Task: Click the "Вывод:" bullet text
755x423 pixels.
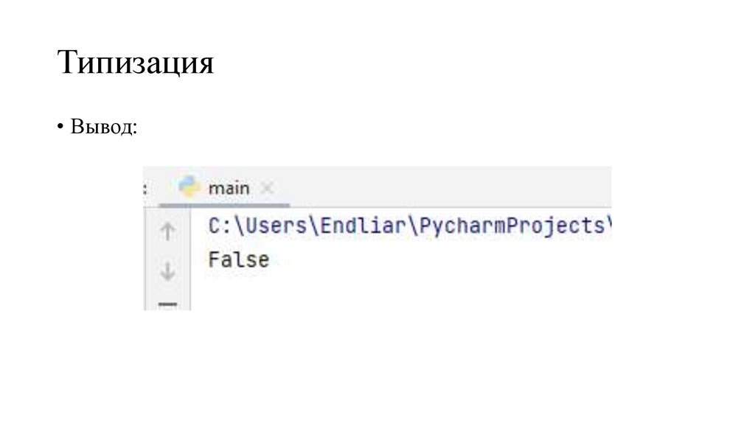Action: (104, 125)
